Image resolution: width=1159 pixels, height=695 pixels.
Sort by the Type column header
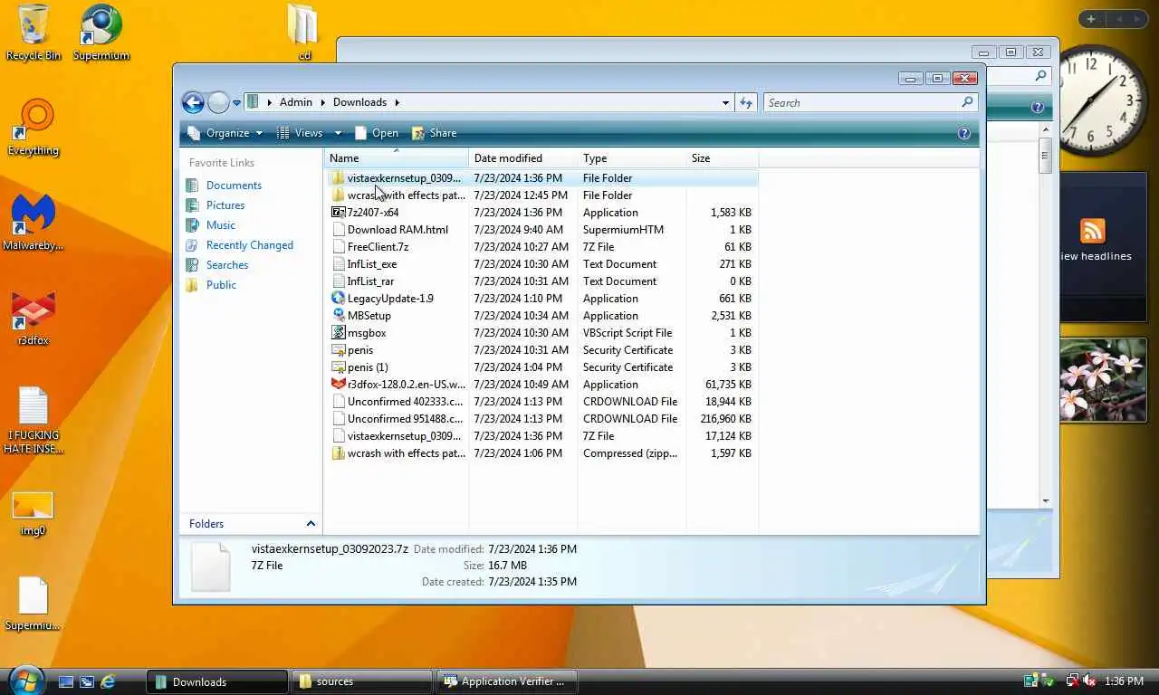tap(631, 158)
